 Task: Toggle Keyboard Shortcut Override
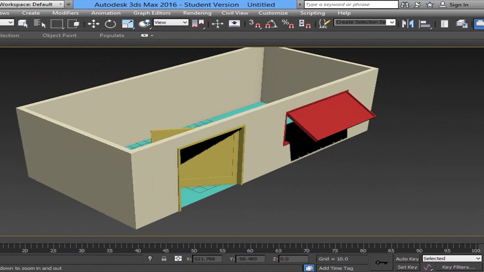coord(234,24)
